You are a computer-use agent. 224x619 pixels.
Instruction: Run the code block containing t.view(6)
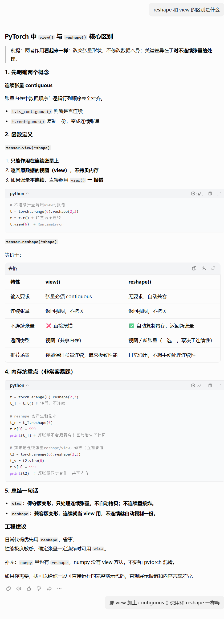[197, 194]
